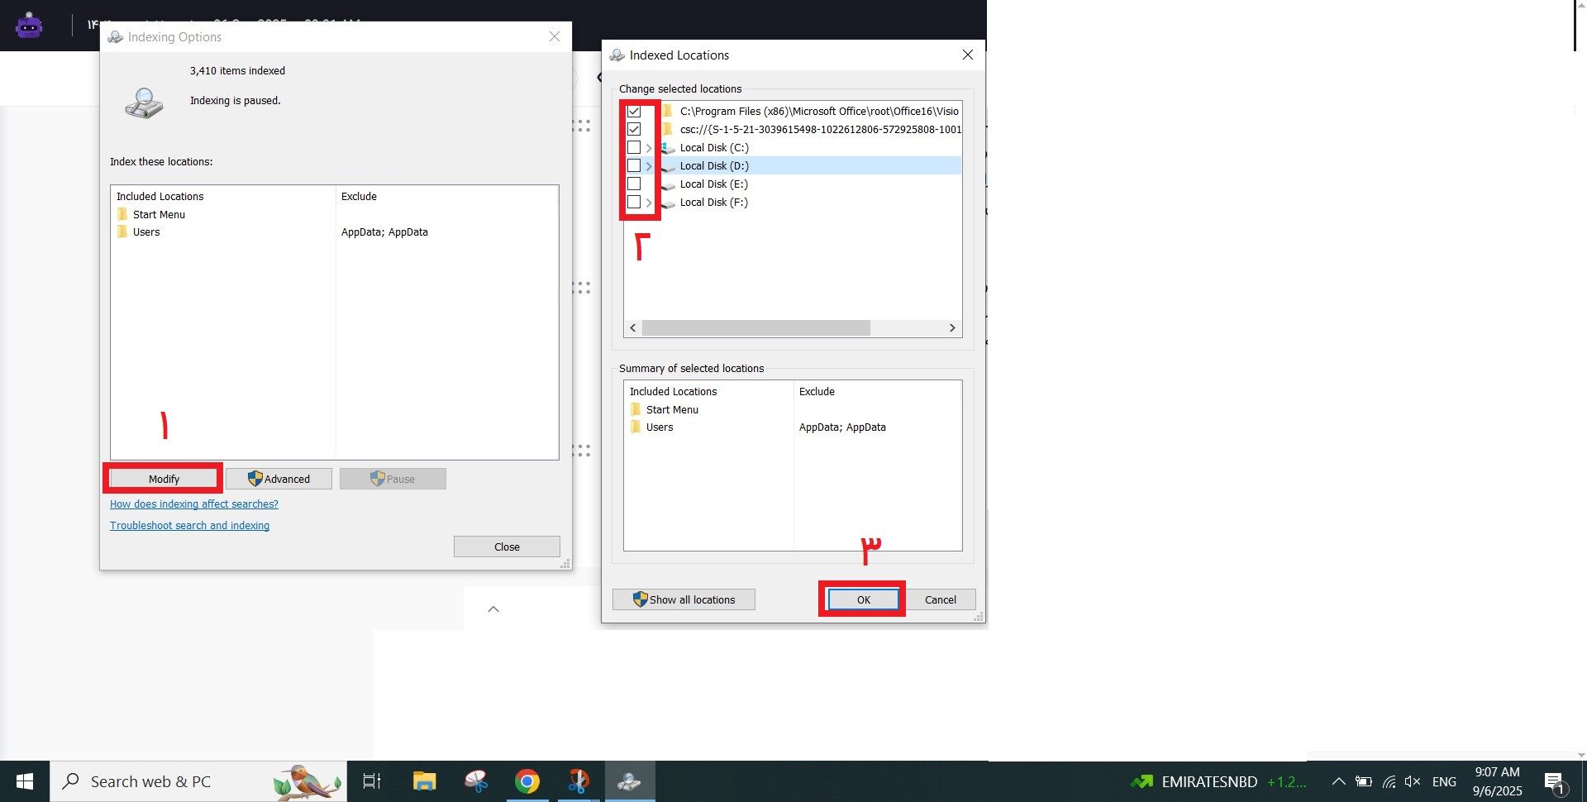Show hidden tray icons chevron

(x=1338, y=781)
